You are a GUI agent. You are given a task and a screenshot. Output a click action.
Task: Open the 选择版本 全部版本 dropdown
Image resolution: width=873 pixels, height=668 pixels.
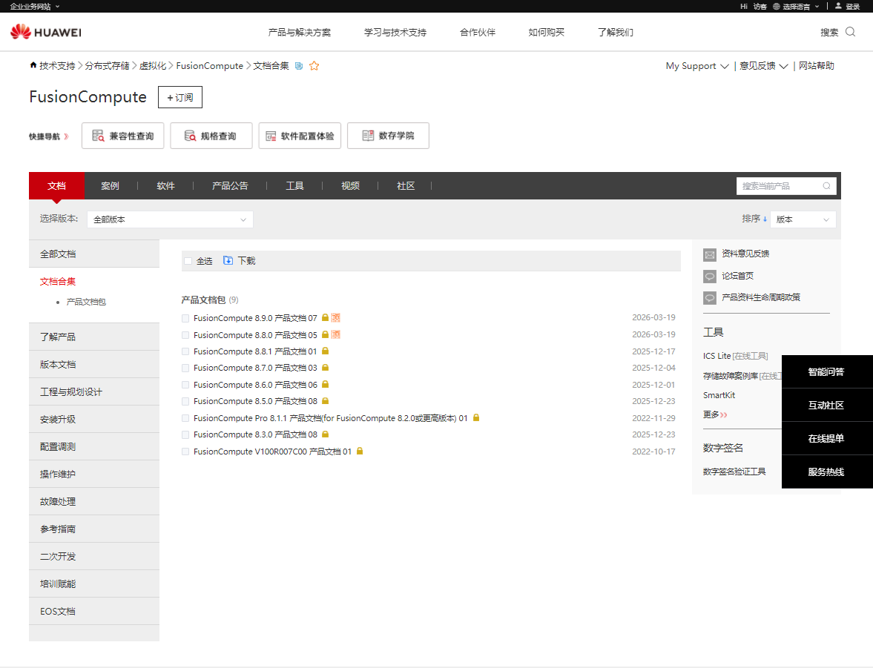[x=170, y=219]
